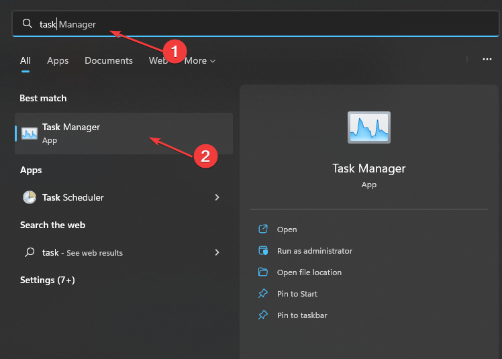Click the Pin to Start pin icon
The image size is (502, 359).
click(263, 293)
